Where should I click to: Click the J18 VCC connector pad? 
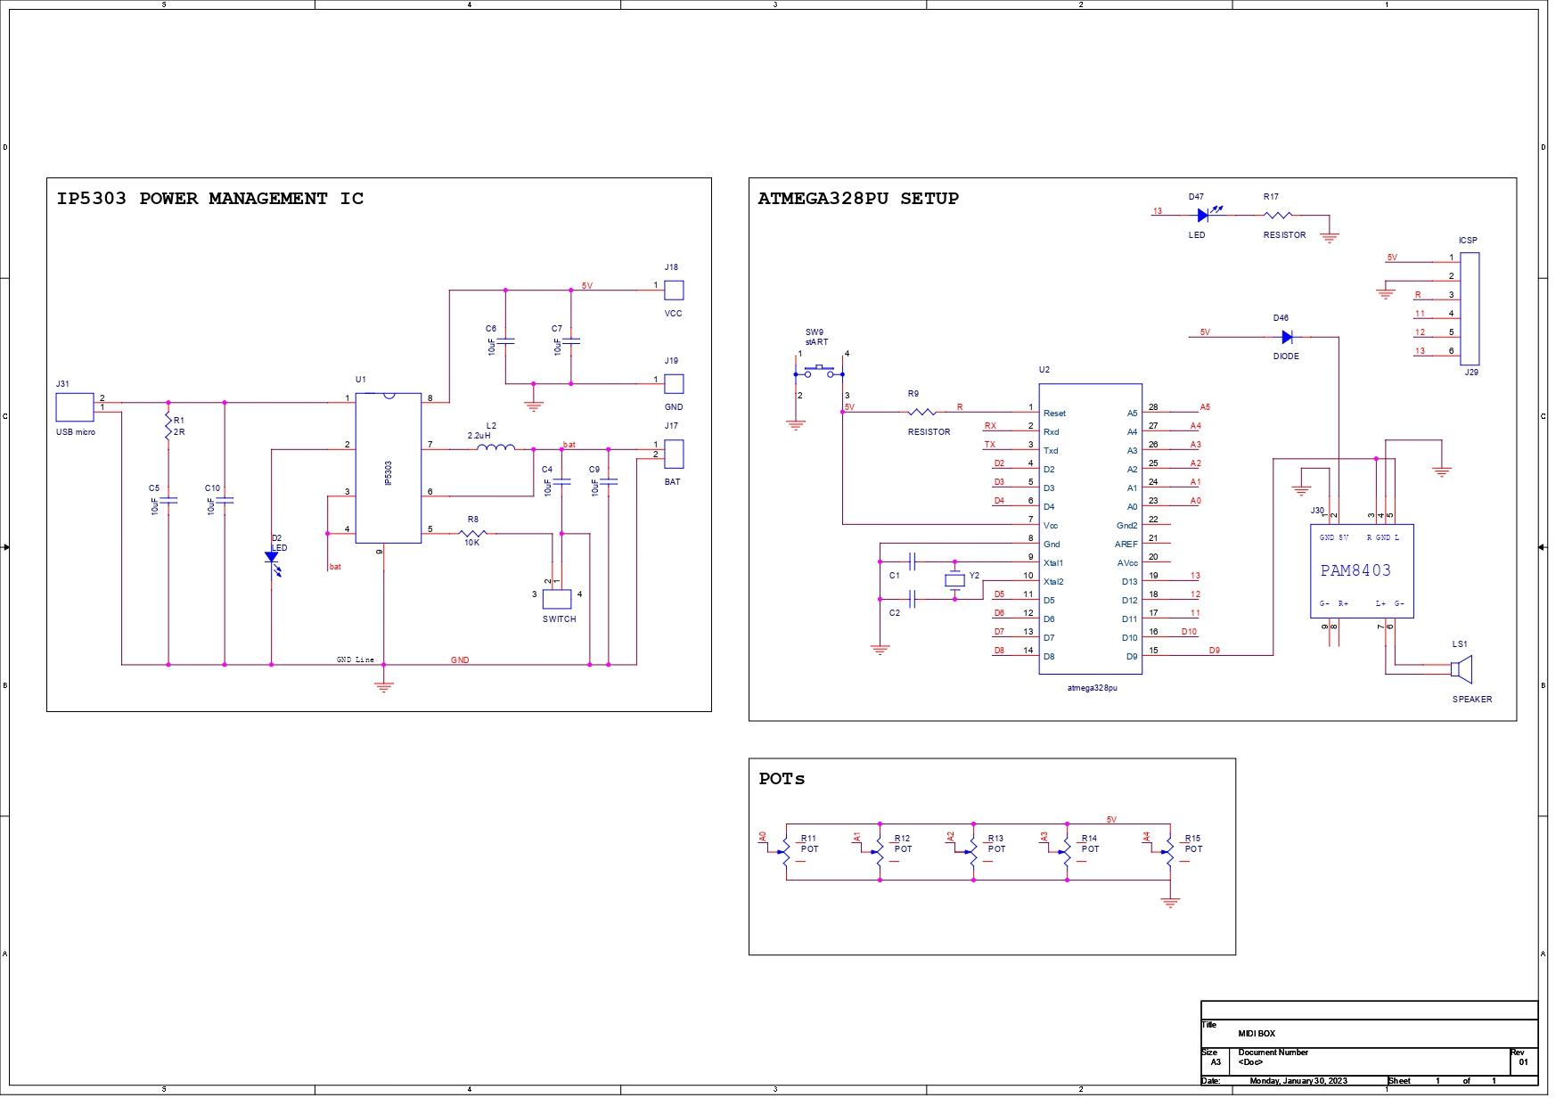[674, 290]
